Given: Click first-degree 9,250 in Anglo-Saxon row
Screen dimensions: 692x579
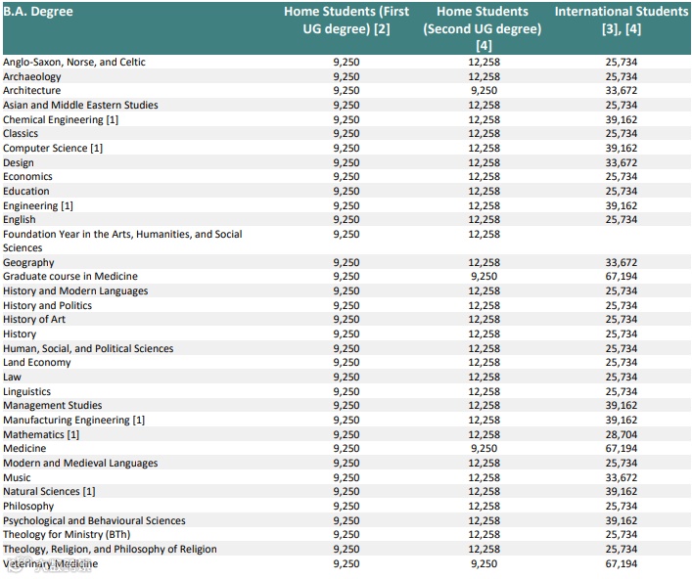Looking at the screenshot, I should pos(346,63).
